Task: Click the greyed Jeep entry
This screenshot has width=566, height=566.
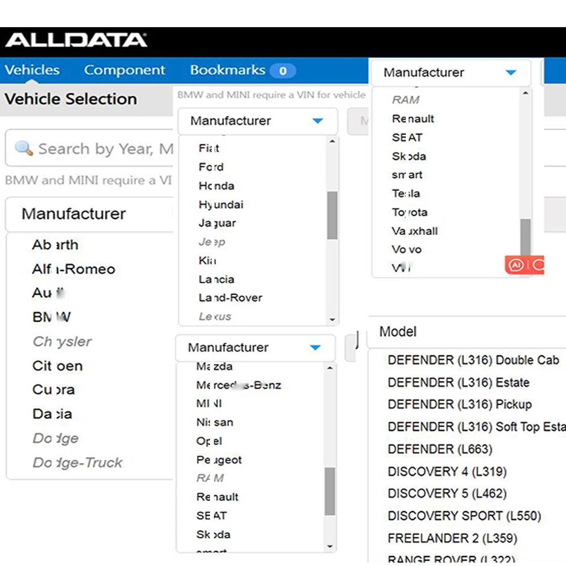Action: click(212, 242)
